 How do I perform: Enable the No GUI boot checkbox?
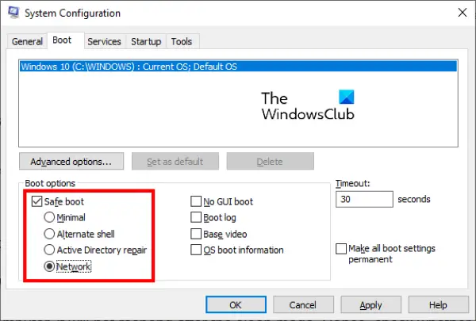coord(196,201)
